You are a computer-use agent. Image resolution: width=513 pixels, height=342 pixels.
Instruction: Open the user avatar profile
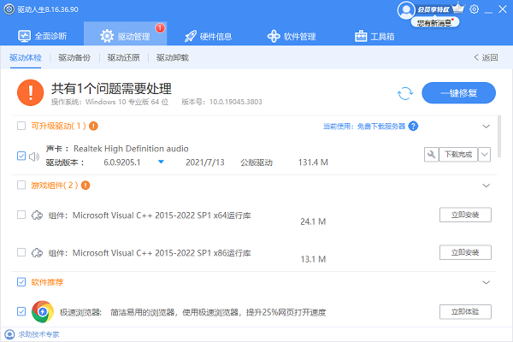click(406, 9)
